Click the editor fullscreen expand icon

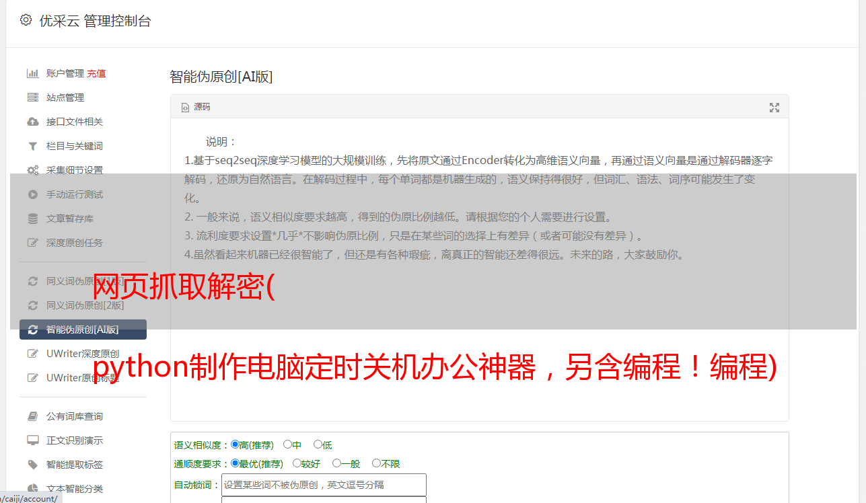click(774, 108)
